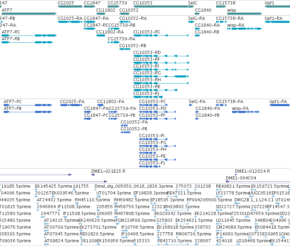Click transcript CG10353-RC
This screenshot has height=246, width=290.
coord(161,35)
